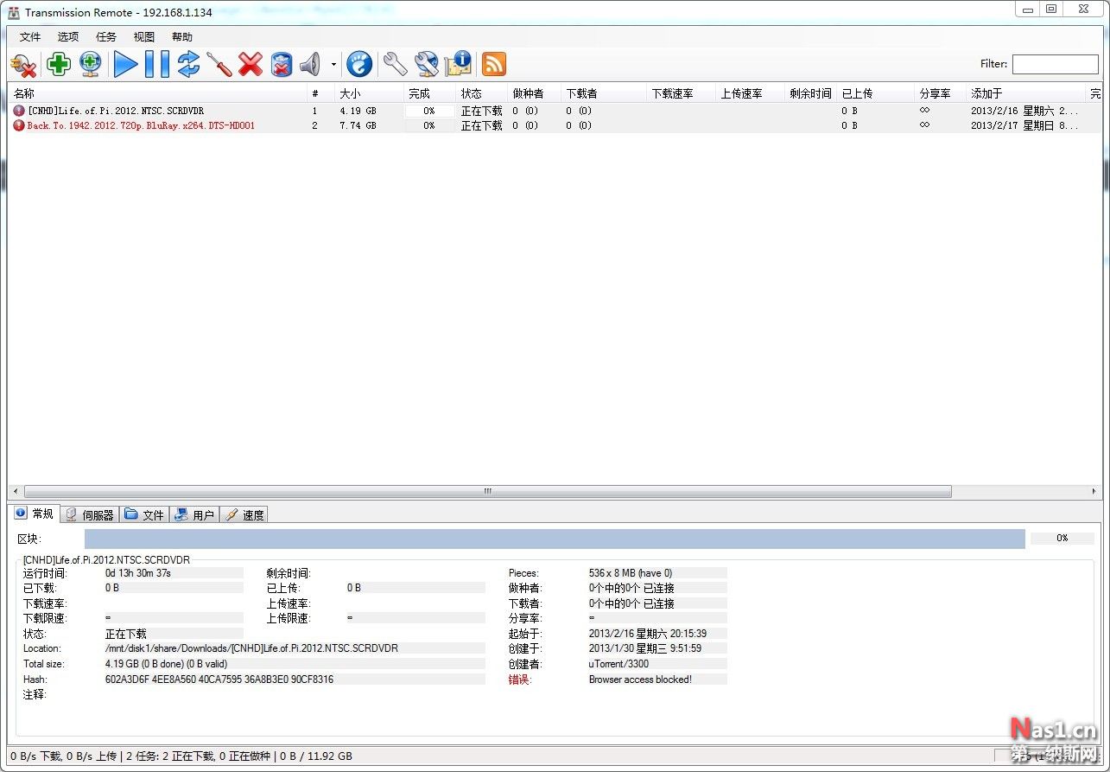Show session statistics info-map icon
The height and width of the screenshot is (772, 1110).
[x=458, y=64]
